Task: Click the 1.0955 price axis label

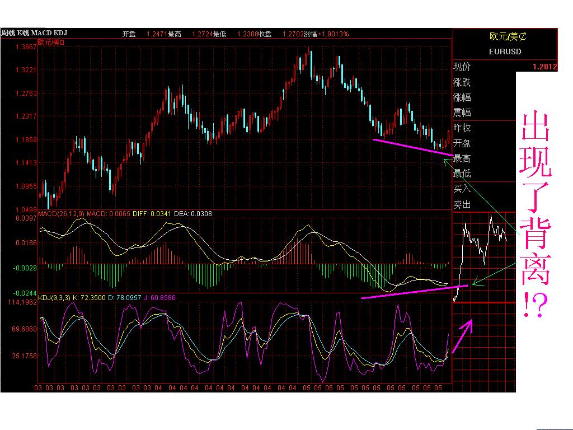Action: click(x=26, y=186)
